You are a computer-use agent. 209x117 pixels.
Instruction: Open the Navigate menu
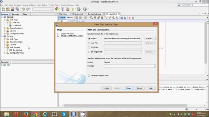click(18, 5)
